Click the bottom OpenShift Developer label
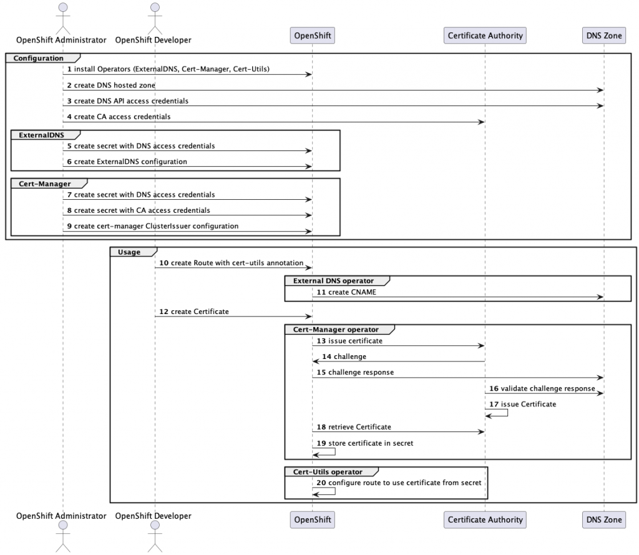Screen dimensions: 639x555 (x=154, y=516)
